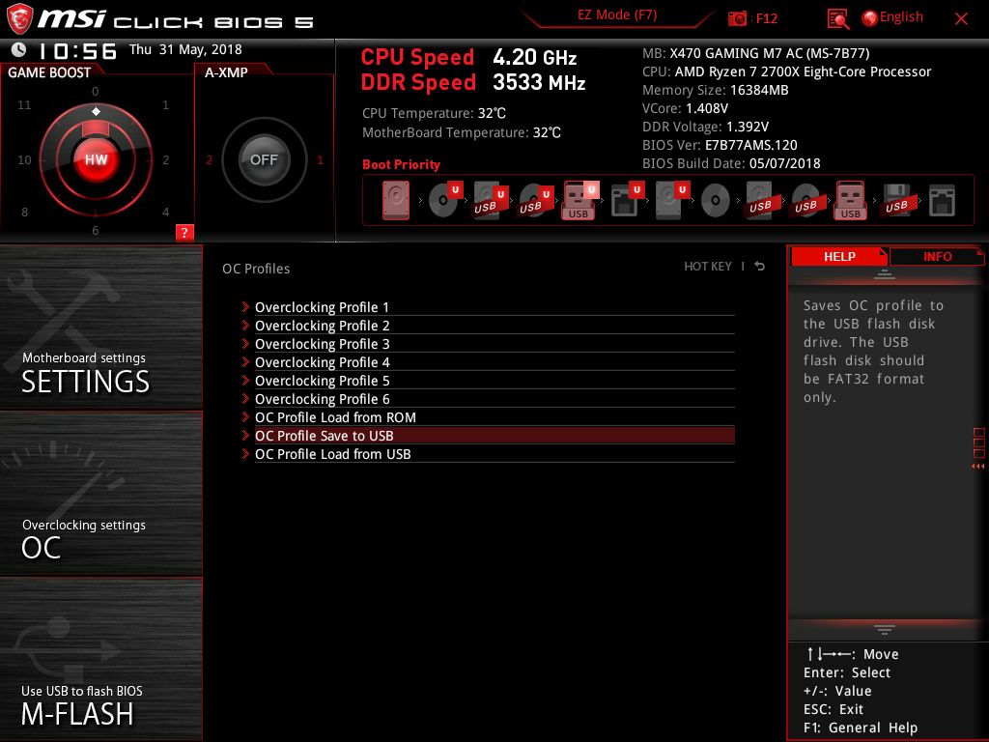The height and width of the screenshot is (742, 989).
Task: Select the UEFI USB optical disc boot icon
Action: click(536, 200)
